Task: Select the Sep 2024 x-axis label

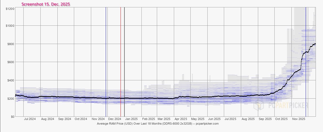Action: (x=65, y=119)
